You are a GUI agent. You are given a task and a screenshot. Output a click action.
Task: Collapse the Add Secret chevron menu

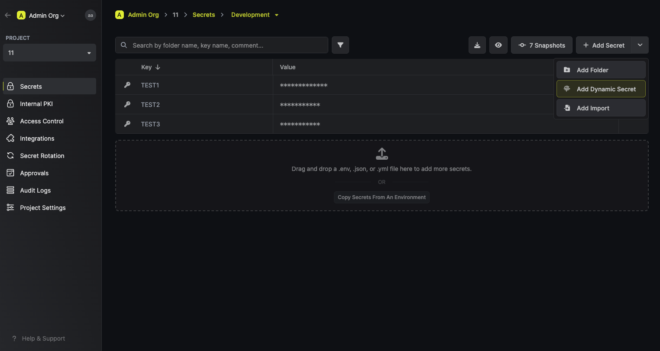(x=640, y=45)
